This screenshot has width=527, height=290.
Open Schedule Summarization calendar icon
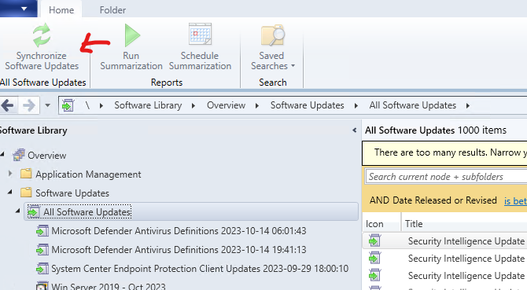pos(200,34)
